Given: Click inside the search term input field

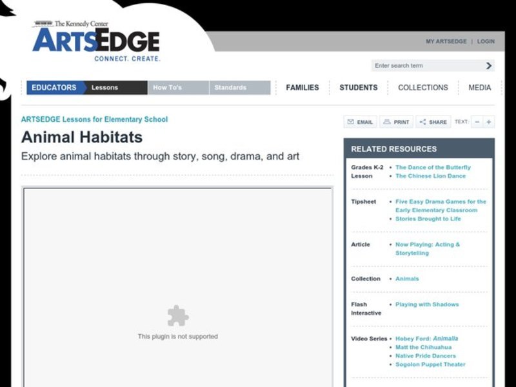Looking at the screenshot, I should point(419,65).
